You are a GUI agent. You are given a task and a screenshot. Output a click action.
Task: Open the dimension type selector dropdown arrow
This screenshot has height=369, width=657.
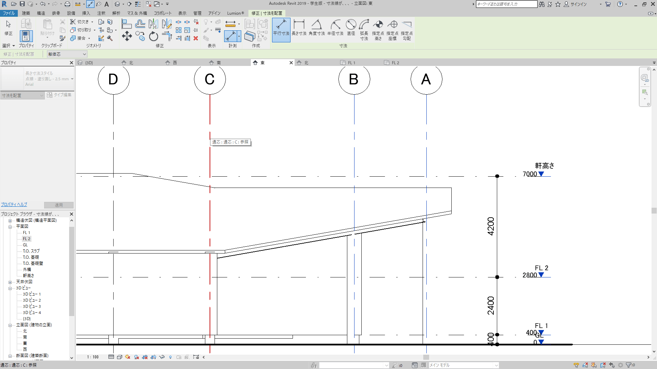(x=72, y=79)
